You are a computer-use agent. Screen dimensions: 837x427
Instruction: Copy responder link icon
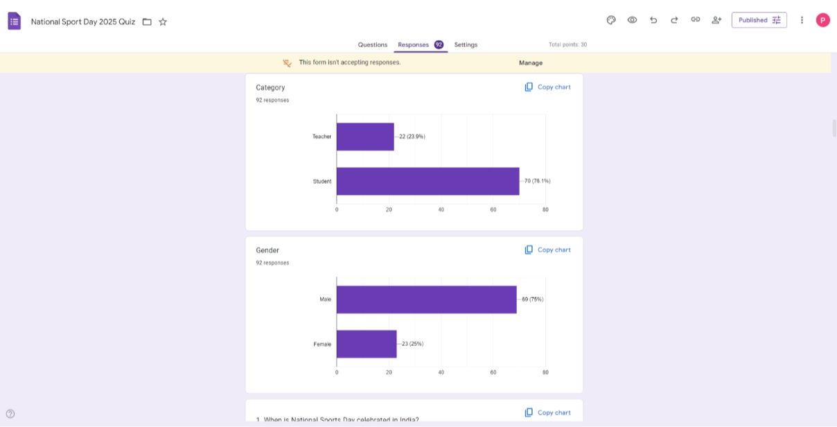click(x=695, y=20)
